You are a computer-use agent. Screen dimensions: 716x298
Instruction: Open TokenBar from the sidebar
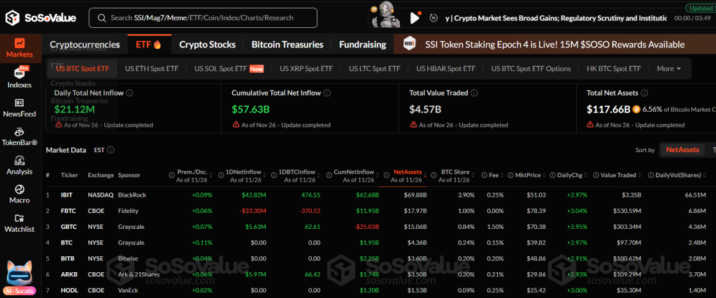coord(19,135)
